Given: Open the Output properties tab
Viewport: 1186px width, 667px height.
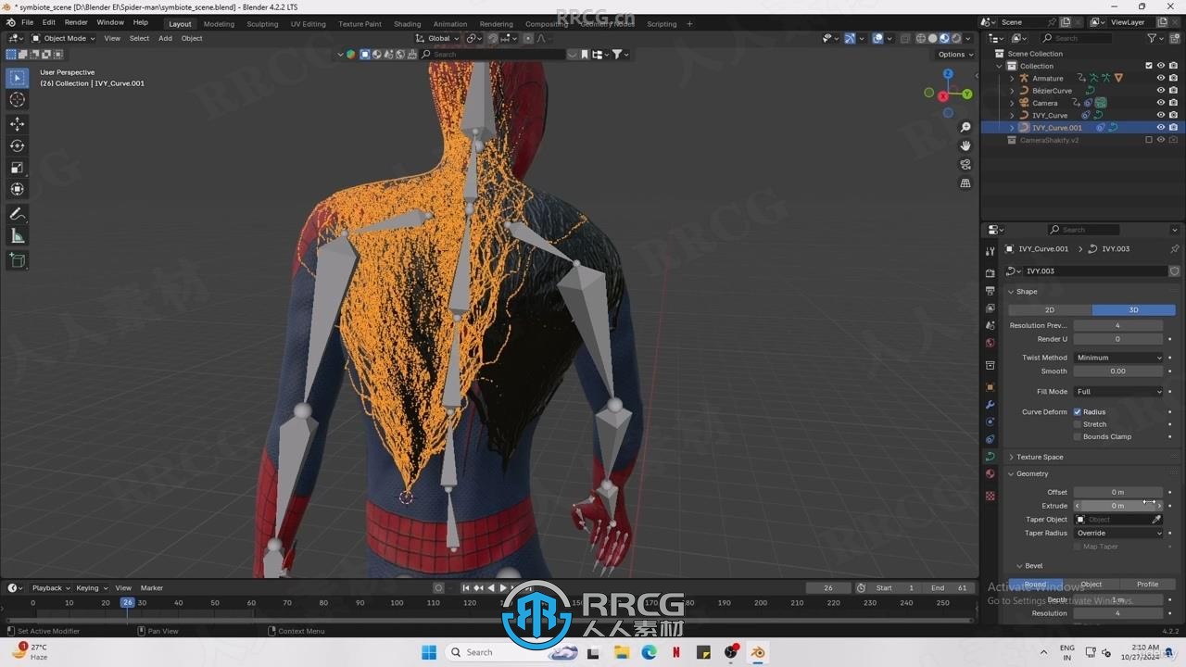Looking at the screenshot, I should 990,291.
